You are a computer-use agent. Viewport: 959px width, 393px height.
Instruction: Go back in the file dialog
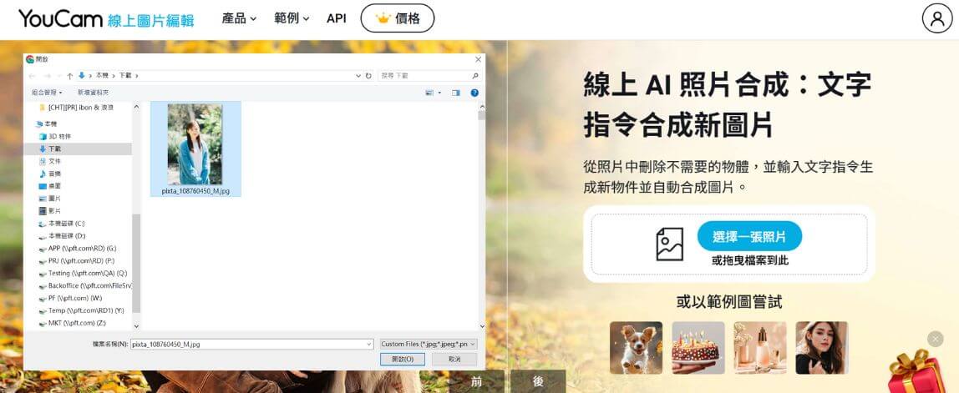coord(32,76)
